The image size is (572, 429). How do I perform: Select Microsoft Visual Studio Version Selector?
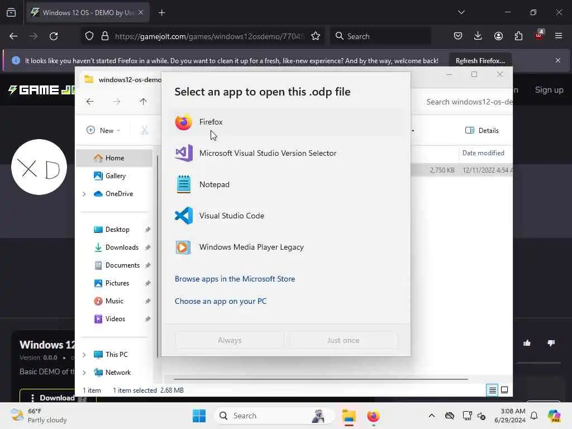click(x=285, y=153)
